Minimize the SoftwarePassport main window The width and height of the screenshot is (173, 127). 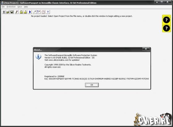click(x=157, y=2)
